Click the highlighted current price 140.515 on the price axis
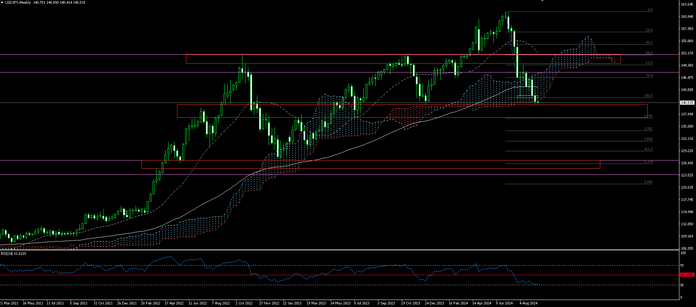The image size is (696, 307). pyautogui.click(x=687, y=103)
